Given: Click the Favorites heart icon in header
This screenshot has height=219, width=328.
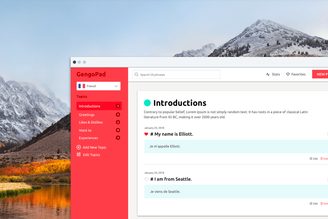Looking at the screenshot, I should (x=288, y=74).
